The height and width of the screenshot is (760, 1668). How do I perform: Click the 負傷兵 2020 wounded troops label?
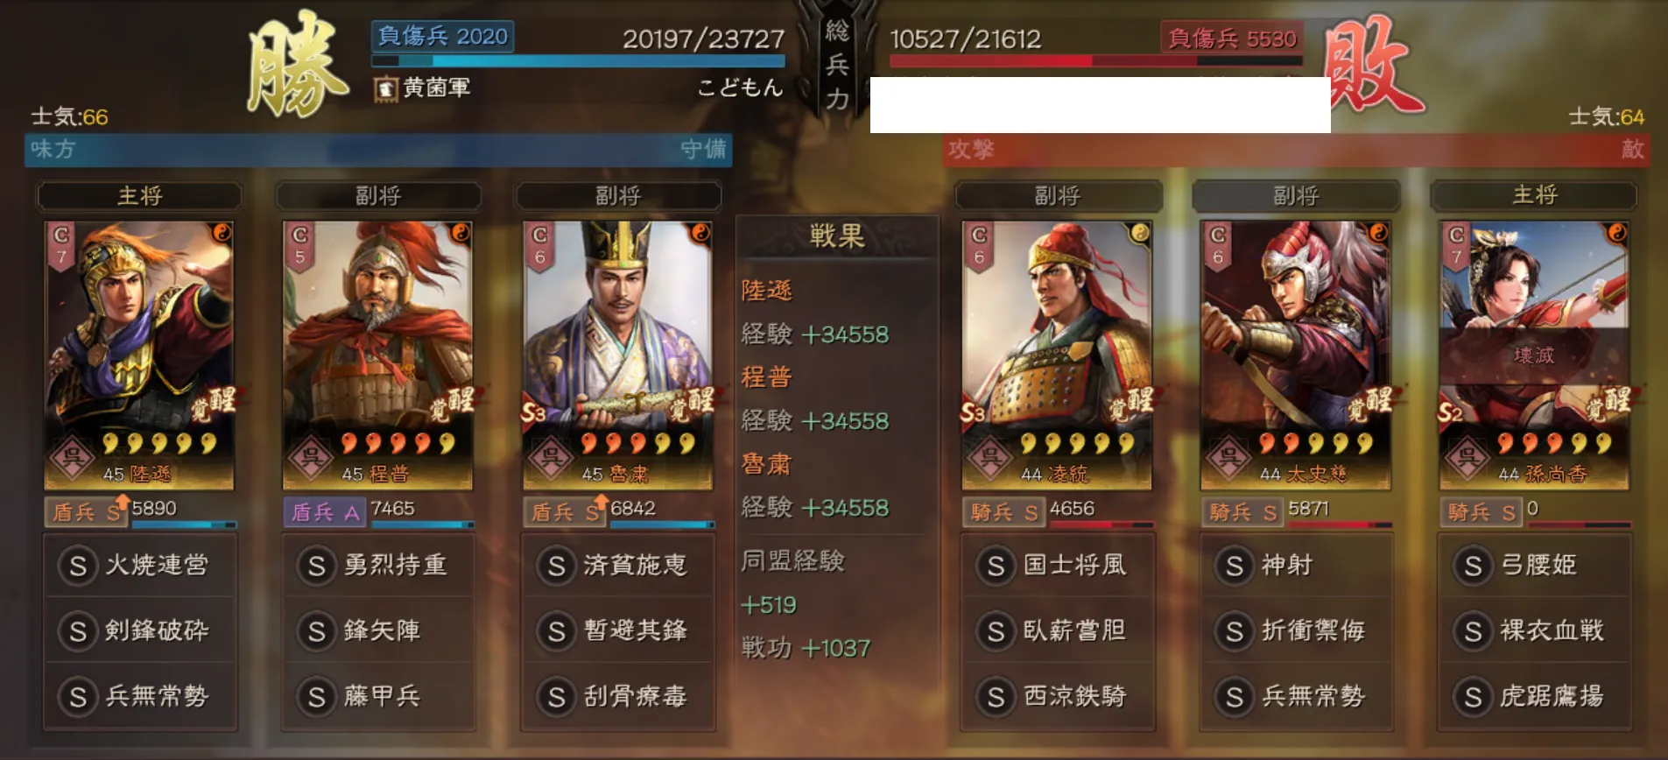click(x=442, y=37)
